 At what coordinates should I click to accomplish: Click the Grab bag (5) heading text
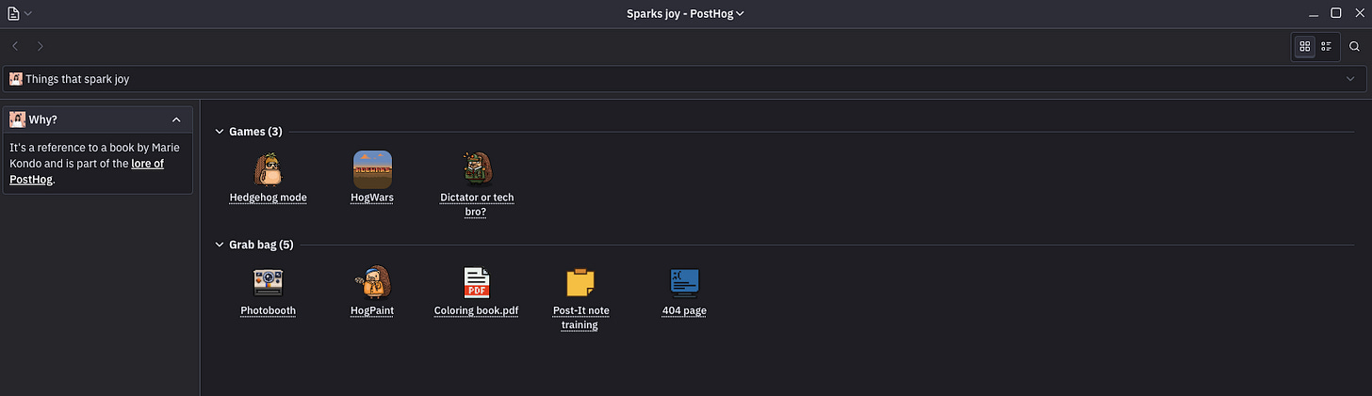click(261, 245)
